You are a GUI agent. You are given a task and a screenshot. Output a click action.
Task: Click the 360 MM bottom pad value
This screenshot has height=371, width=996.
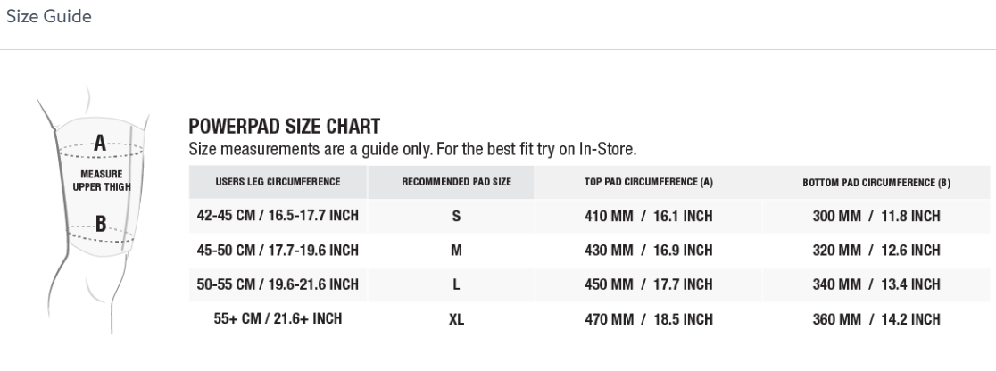[837, 319]
